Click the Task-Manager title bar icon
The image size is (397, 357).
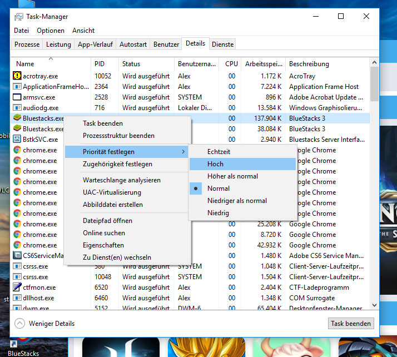click(19, 17)
